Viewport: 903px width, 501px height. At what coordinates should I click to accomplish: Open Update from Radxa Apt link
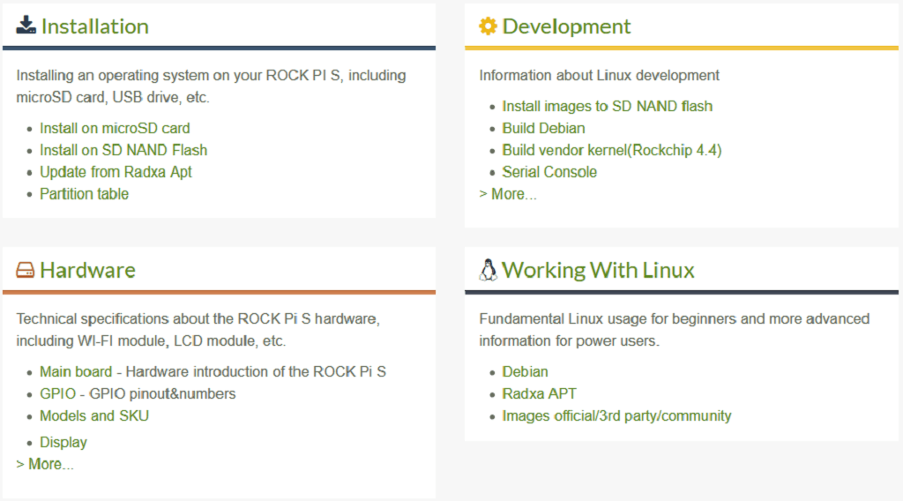click(x=116, y=172)
